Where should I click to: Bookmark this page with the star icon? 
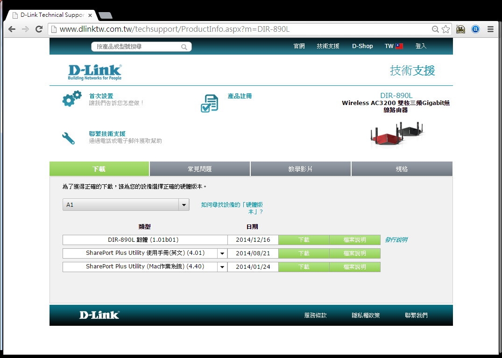445,29
